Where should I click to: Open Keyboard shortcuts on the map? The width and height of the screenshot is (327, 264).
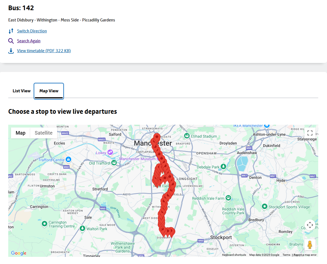tap(234, 255)
